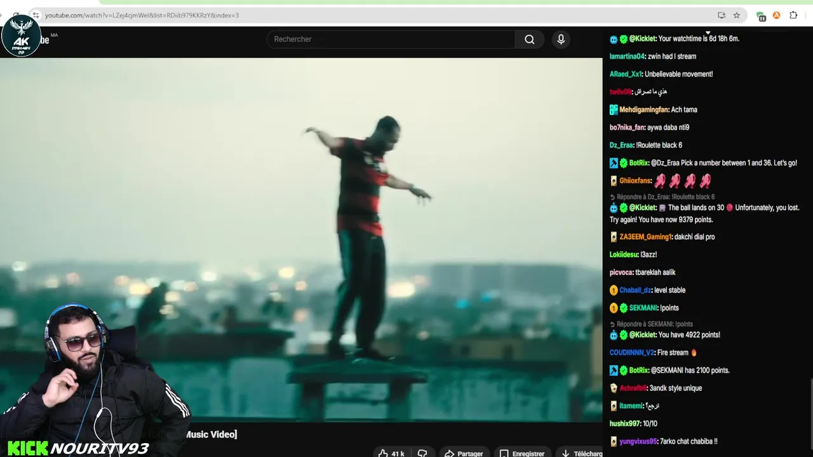Click SEKMANI's orange number badge
This screenshot has height=457, width=813.
pyautogui.click(x=614, y=308)
